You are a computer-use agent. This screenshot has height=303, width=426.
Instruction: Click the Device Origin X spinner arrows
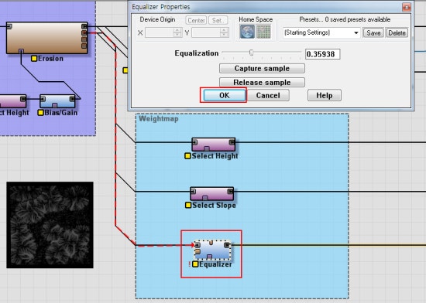point(177,32)
